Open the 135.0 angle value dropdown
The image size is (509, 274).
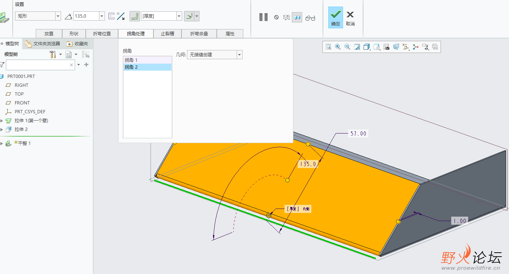tap(102, 16)
